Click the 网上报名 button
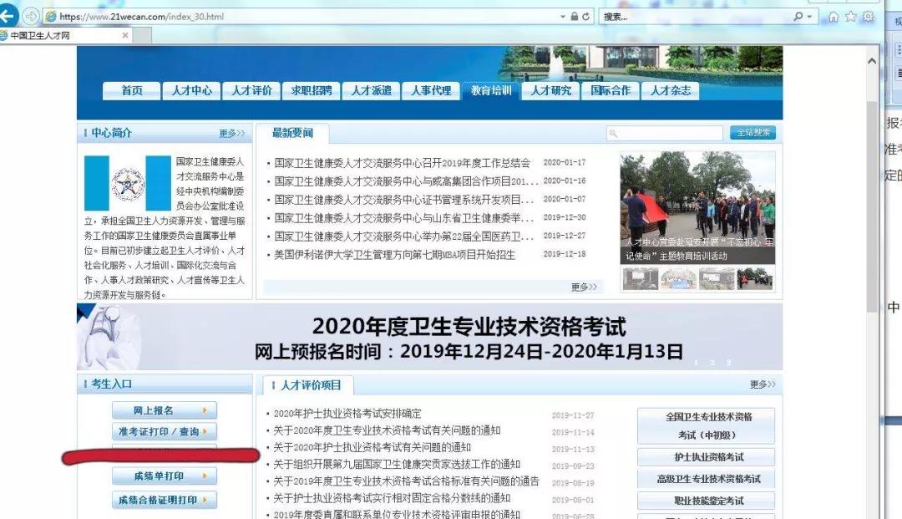Image resolution: width=902 pixels, height=519 pixels. pyautogui.click(x=165, y=410)
